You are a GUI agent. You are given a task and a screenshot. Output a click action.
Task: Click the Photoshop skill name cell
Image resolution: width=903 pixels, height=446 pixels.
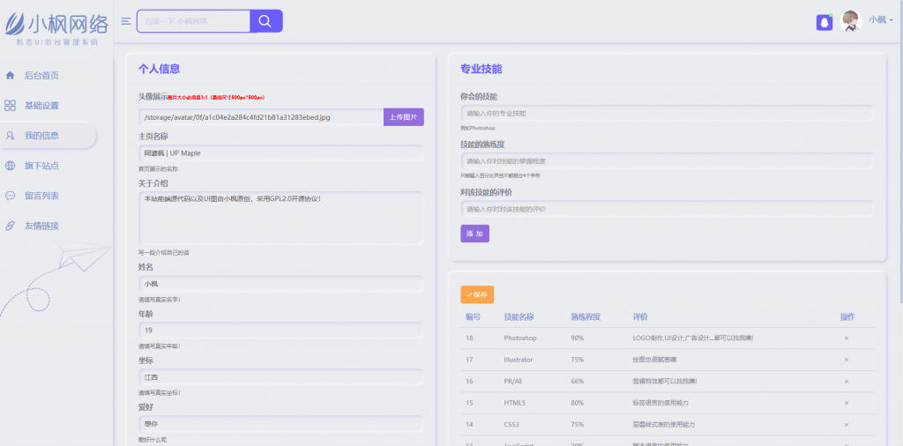(520, 338)
